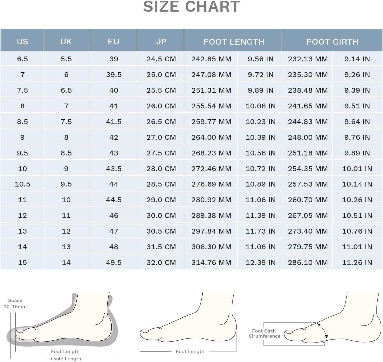Click the SIZE CHART title
Viewport: 383px width, 362px height.
(191, 6)
